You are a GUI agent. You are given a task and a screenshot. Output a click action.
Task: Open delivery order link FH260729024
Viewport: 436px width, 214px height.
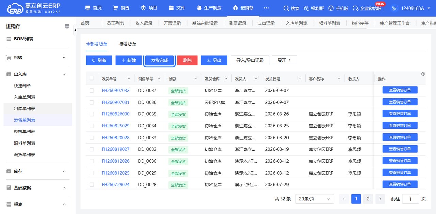[115, 185]
